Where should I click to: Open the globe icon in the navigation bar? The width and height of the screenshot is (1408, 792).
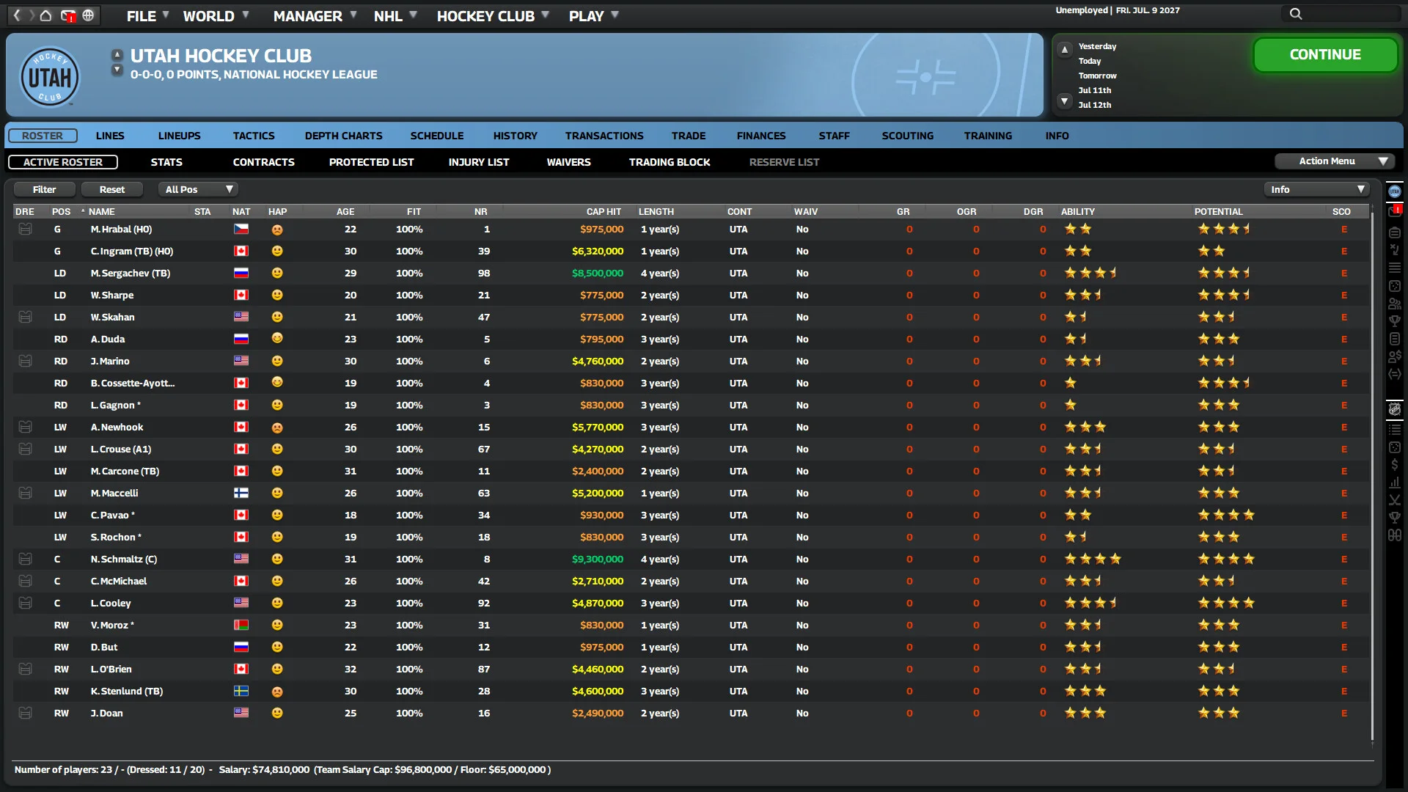coord(89,15)
